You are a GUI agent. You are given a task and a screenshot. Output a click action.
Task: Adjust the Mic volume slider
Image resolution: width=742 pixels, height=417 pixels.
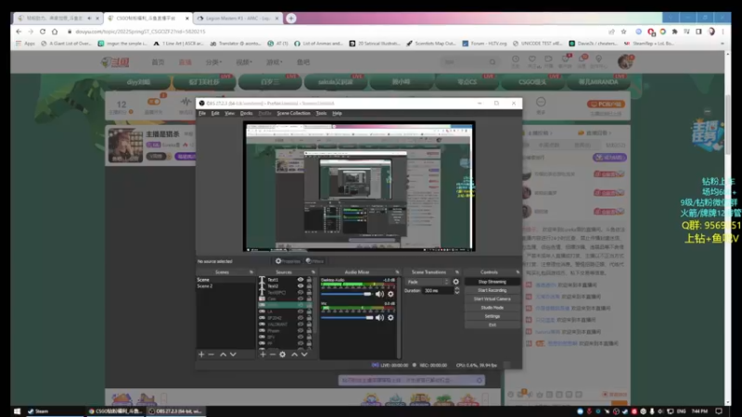click(346, 318)
